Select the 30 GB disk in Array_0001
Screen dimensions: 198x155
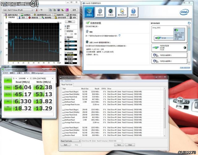coord(164,38)
